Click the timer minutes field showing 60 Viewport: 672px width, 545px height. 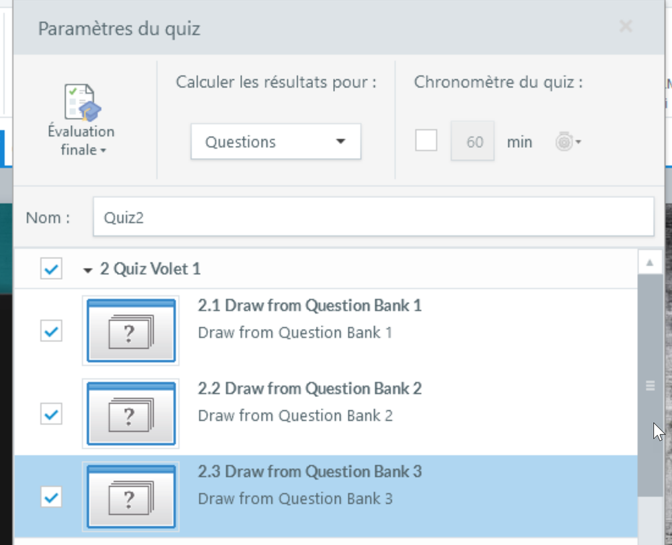[x=474, y=142]
